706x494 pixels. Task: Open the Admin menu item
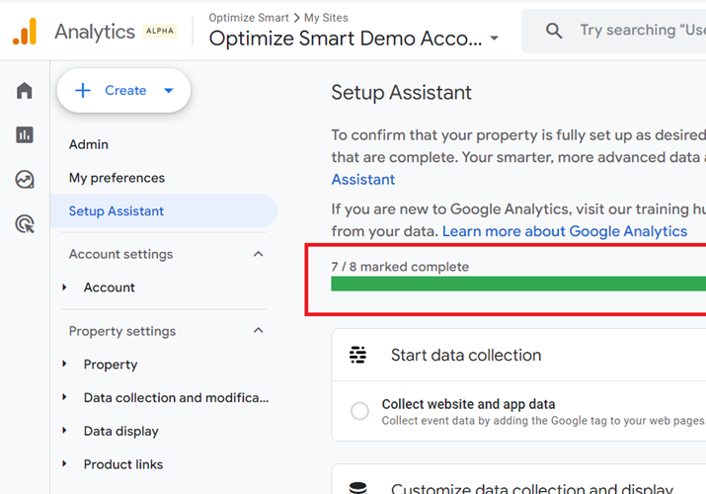[x=89, y=144]
